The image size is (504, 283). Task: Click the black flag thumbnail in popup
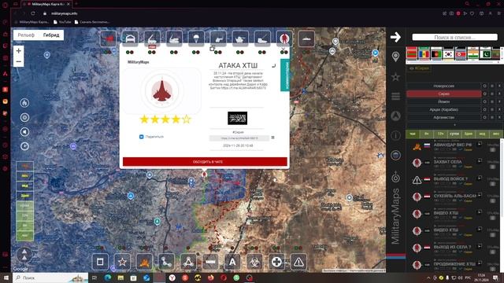pos(238,118)
